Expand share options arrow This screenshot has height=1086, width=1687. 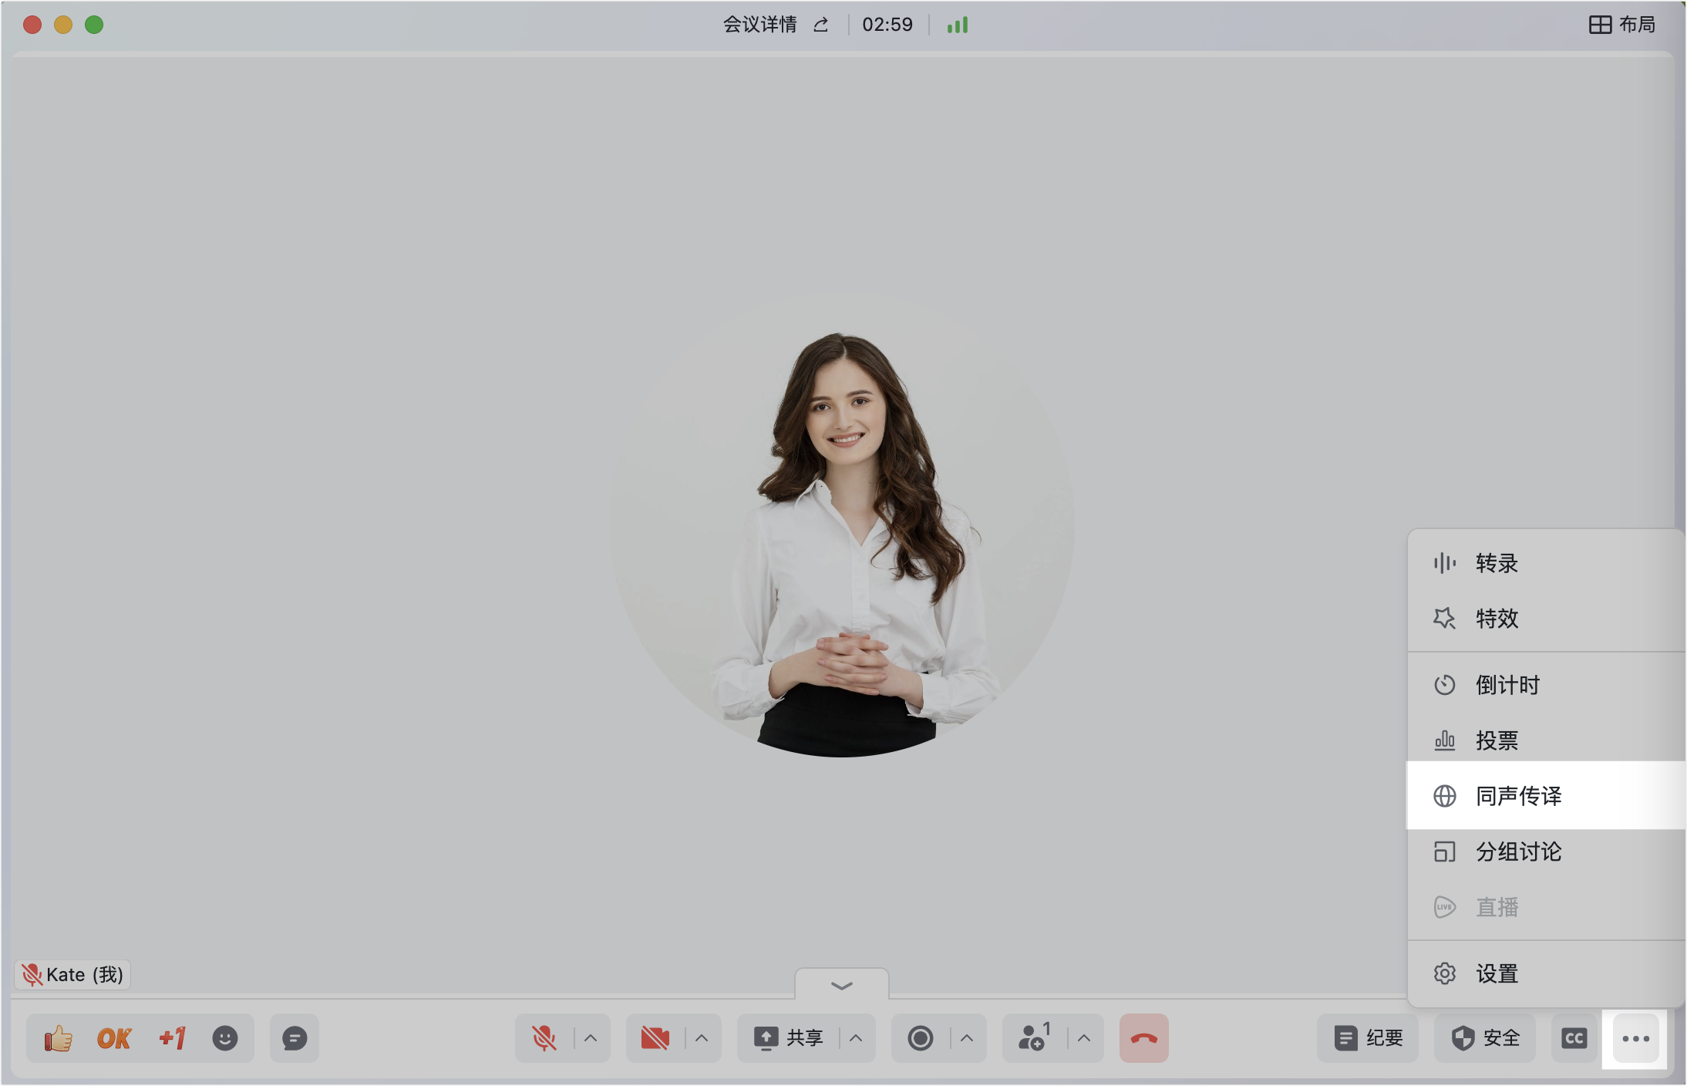(856, 1038)
